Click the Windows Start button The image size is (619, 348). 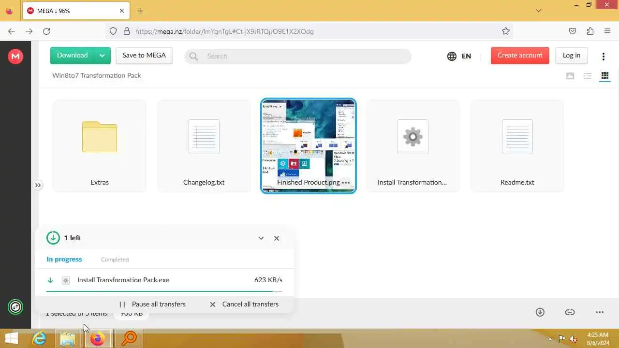[x=12, y=338]
